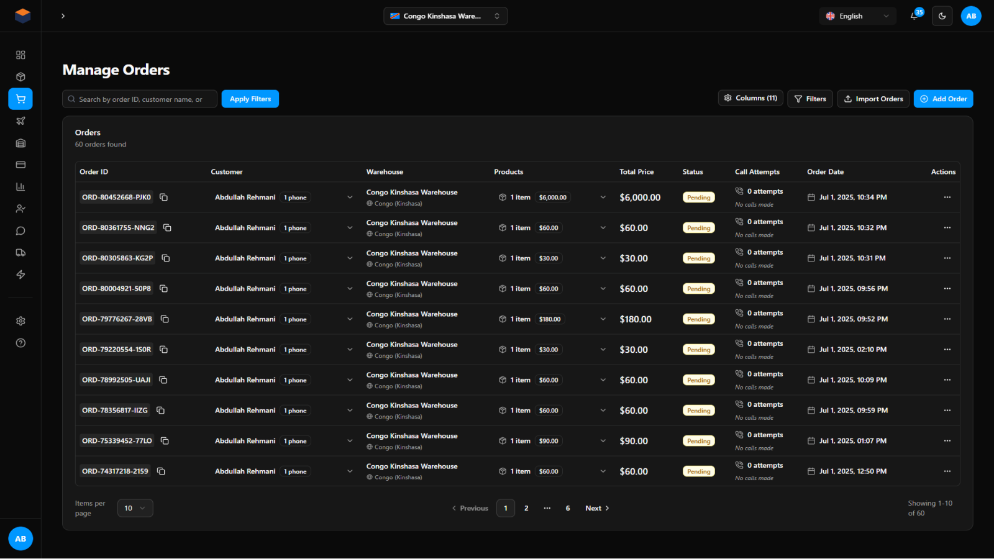Open the Analytics bar-chart sidebar icon
994x559 pixels.
(21, 186)
